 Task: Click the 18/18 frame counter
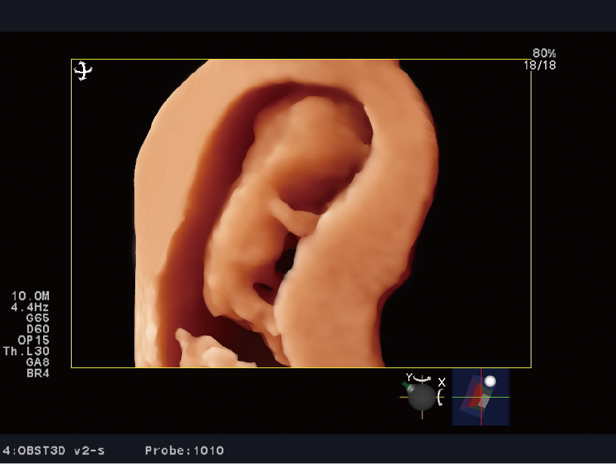(540, 65)
